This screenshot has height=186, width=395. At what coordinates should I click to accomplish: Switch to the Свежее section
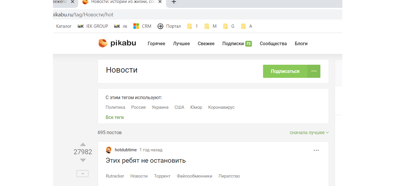(206, 43)
